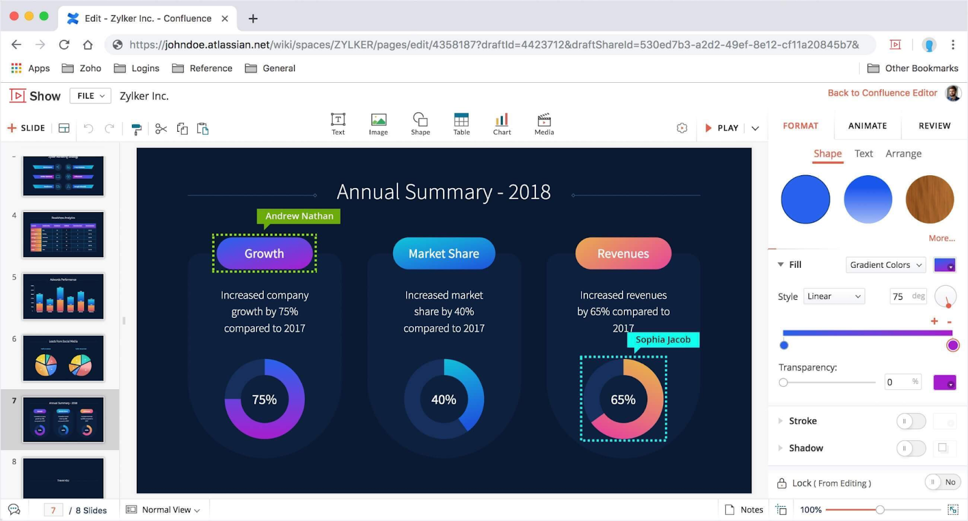Screen dimensions: 968x521
Task: Open the Linear gradient style dropdown
Action: click(x=834, y=296)
